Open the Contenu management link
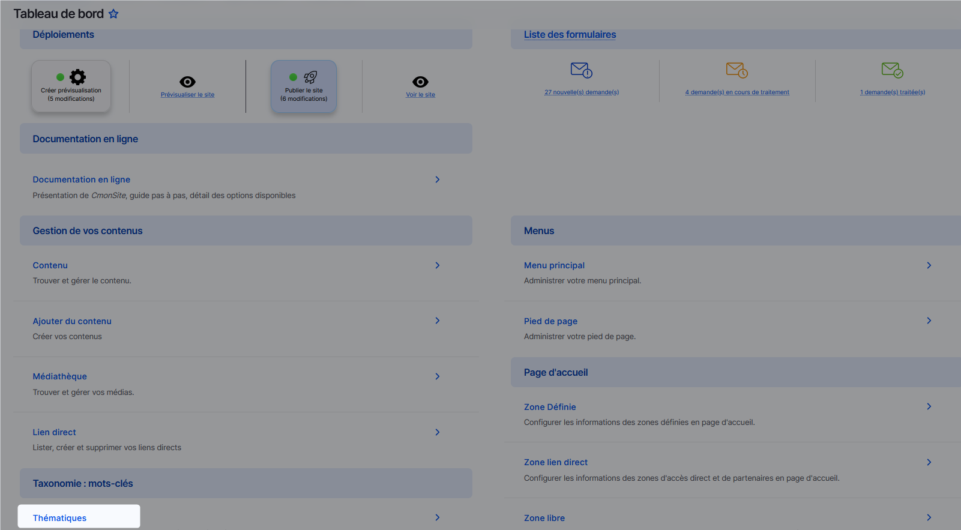The width and height of the screenshot is (961, 530). click(50, 265)
